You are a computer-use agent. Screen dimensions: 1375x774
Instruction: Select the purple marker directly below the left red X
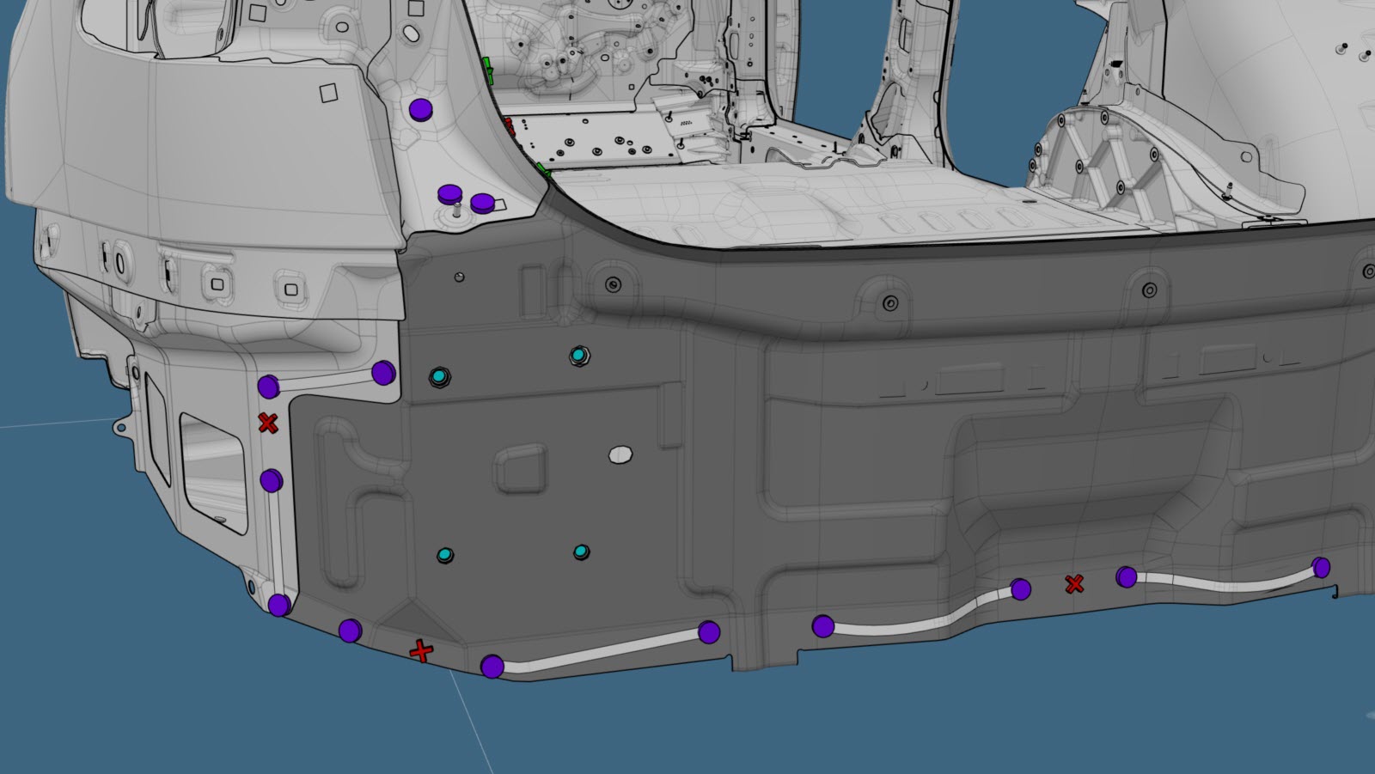[x=271, y=480]
